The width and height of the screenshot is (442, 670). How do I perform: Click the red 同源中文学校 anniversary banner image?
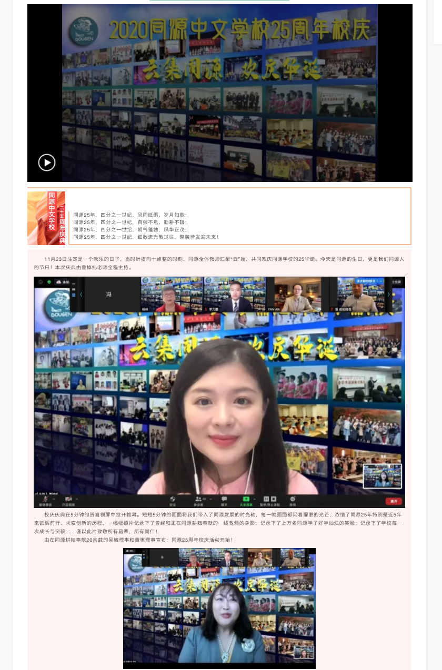coord(46,218)
